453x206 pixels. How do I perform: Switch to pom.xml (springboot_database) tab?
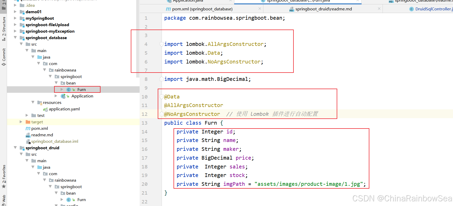[x=202, y=9]
